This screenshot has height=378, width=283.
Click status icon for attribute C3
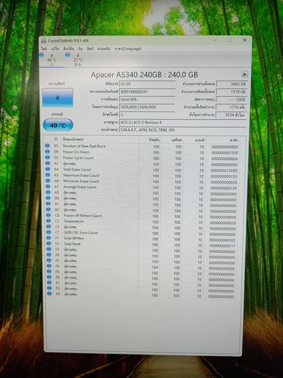[x=48, y=227]
